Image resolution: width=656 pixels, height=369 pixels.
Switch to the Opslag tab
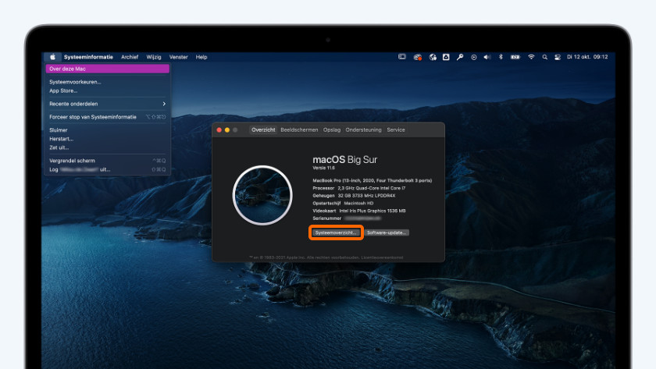[332, 130]
